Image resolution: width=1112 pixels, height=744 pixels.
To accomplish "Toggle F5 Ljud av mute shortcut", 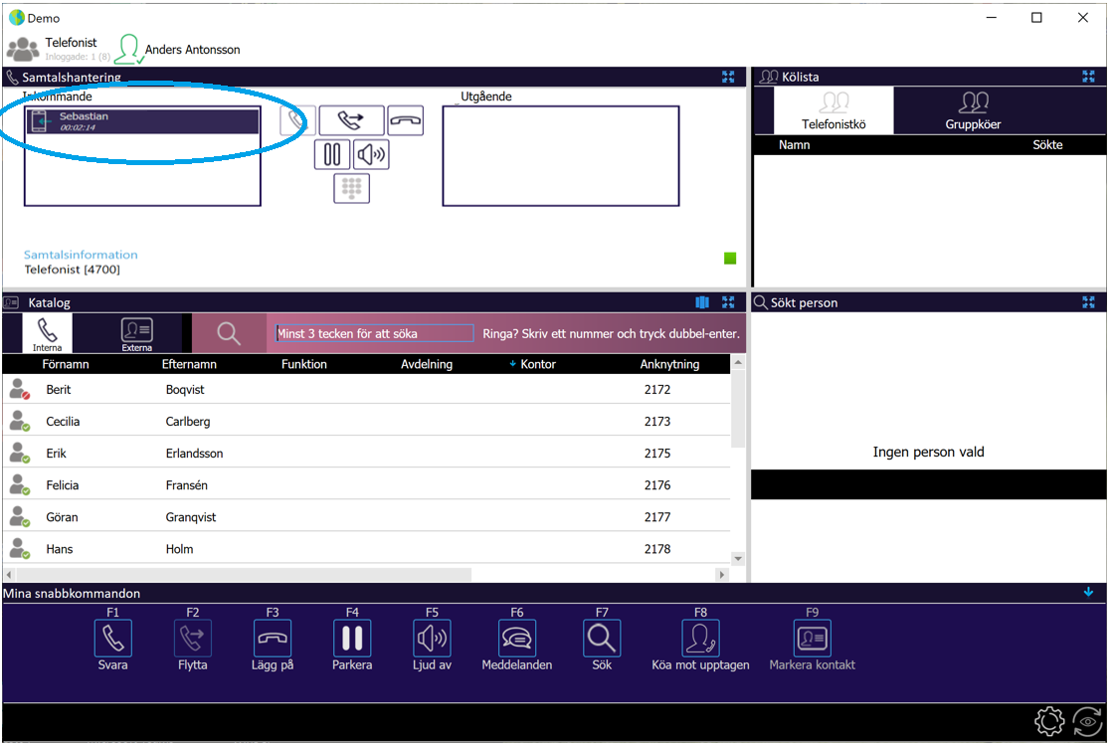I will point(432,639).
